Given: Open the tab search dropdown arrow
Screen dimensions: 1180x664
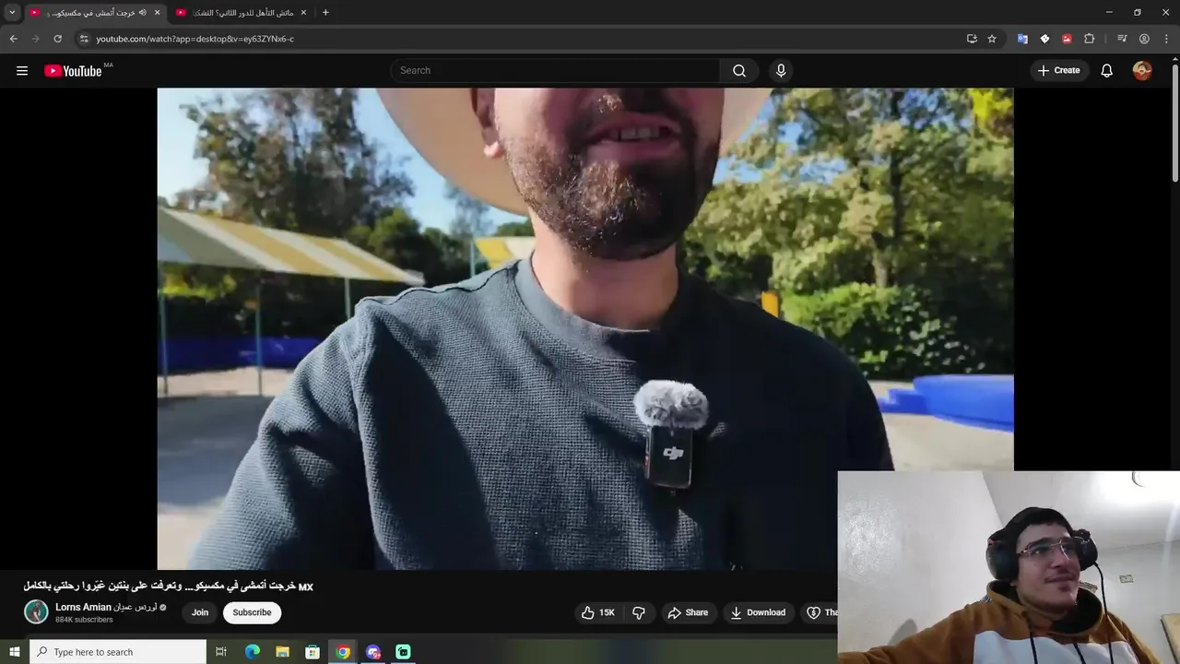Looking at the screenshot, I should point(12,12).
